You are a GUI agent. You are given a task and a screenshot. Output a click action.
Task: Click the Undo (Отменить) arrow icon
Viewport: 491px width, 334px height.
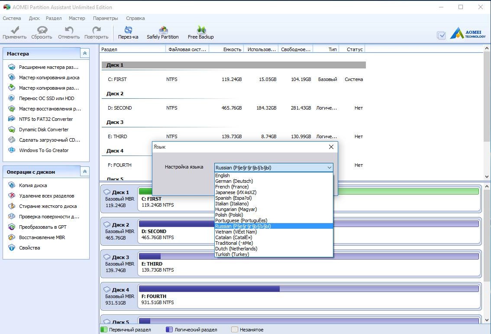[x=69, y=30]
